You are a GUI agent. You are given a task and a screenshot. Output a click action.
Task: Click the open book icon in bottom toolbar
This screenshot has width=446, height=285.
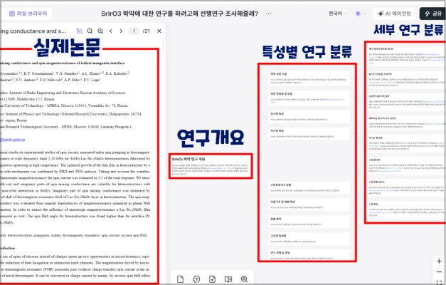[228, 279]
